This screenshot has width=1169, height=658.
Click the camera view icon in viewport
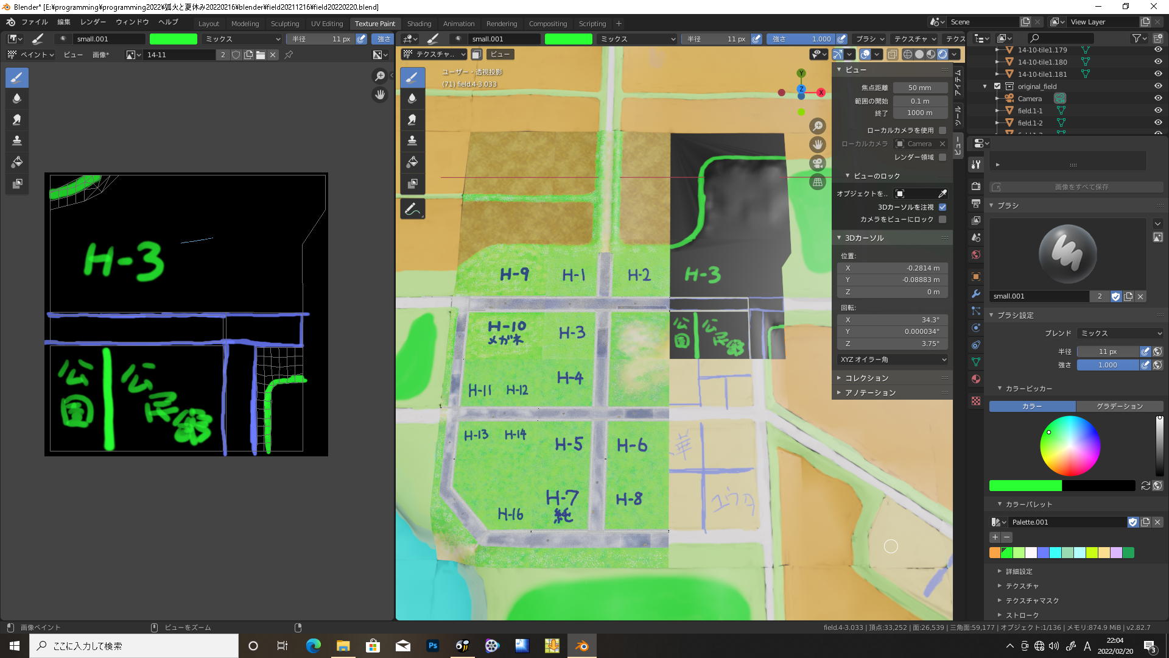tap(818, 163)
